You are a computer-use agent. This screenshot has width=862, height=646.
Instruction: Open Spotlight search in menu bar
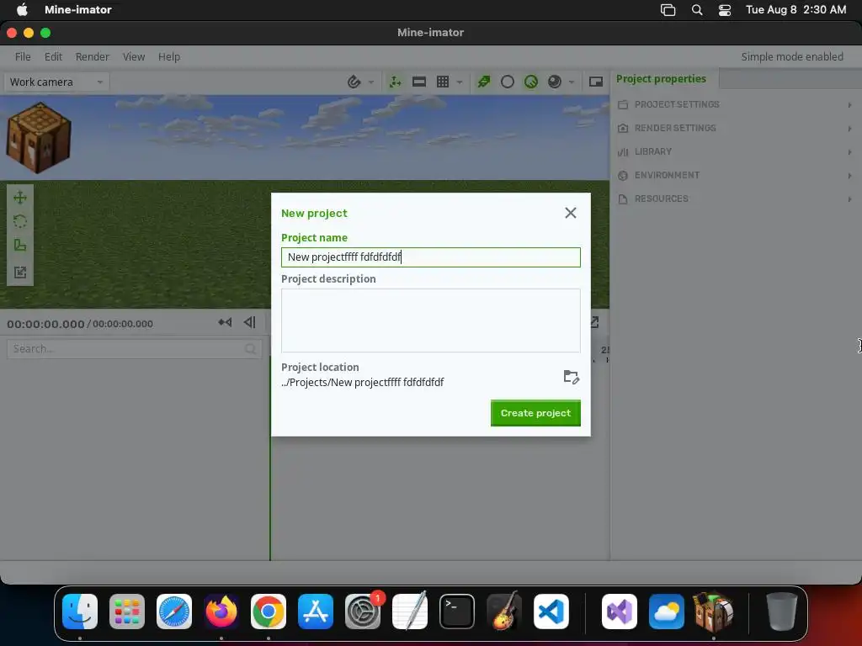696,10
